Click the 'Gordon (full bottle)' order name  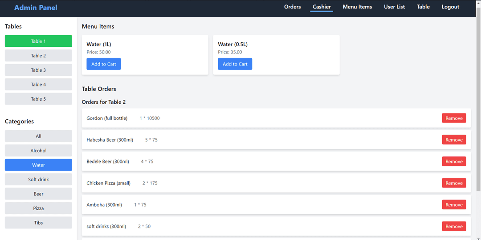point(107,118)
